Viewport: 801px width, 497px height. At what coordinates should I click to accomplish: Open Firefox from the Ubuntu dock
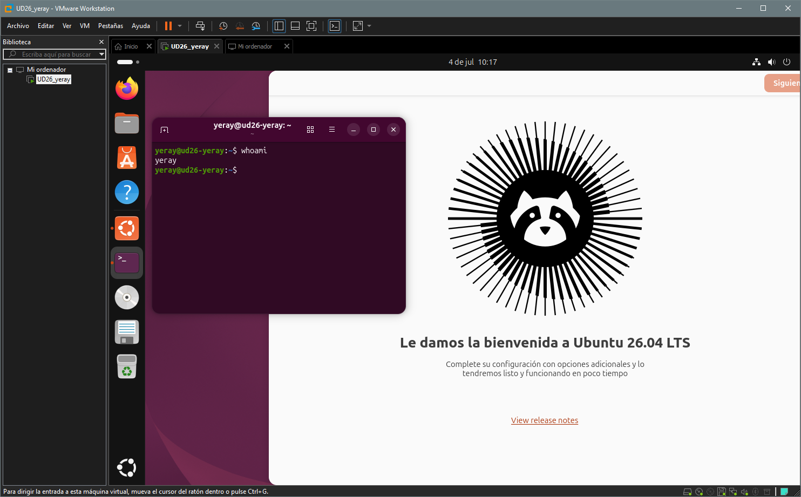(x=127, y=88)
